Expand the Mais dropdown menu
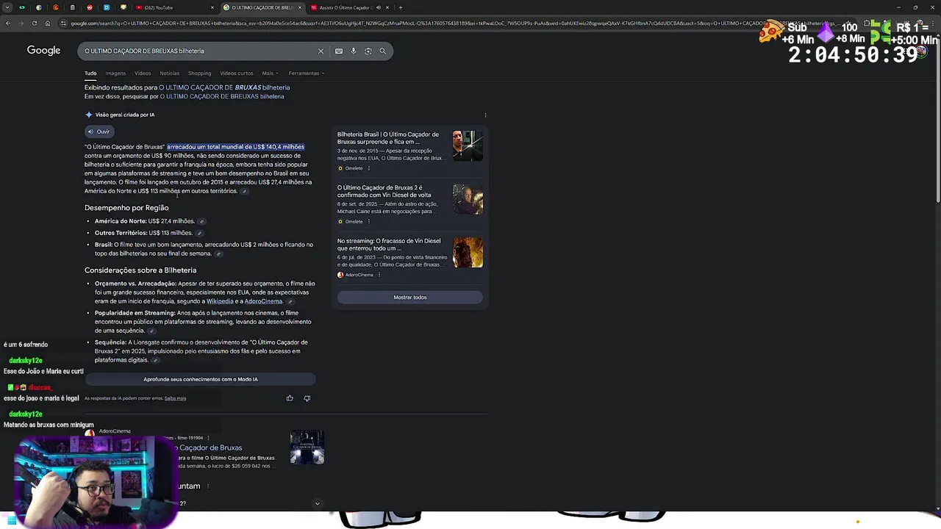The height and width of the screenshot is (529, 941). pos(270,73)
